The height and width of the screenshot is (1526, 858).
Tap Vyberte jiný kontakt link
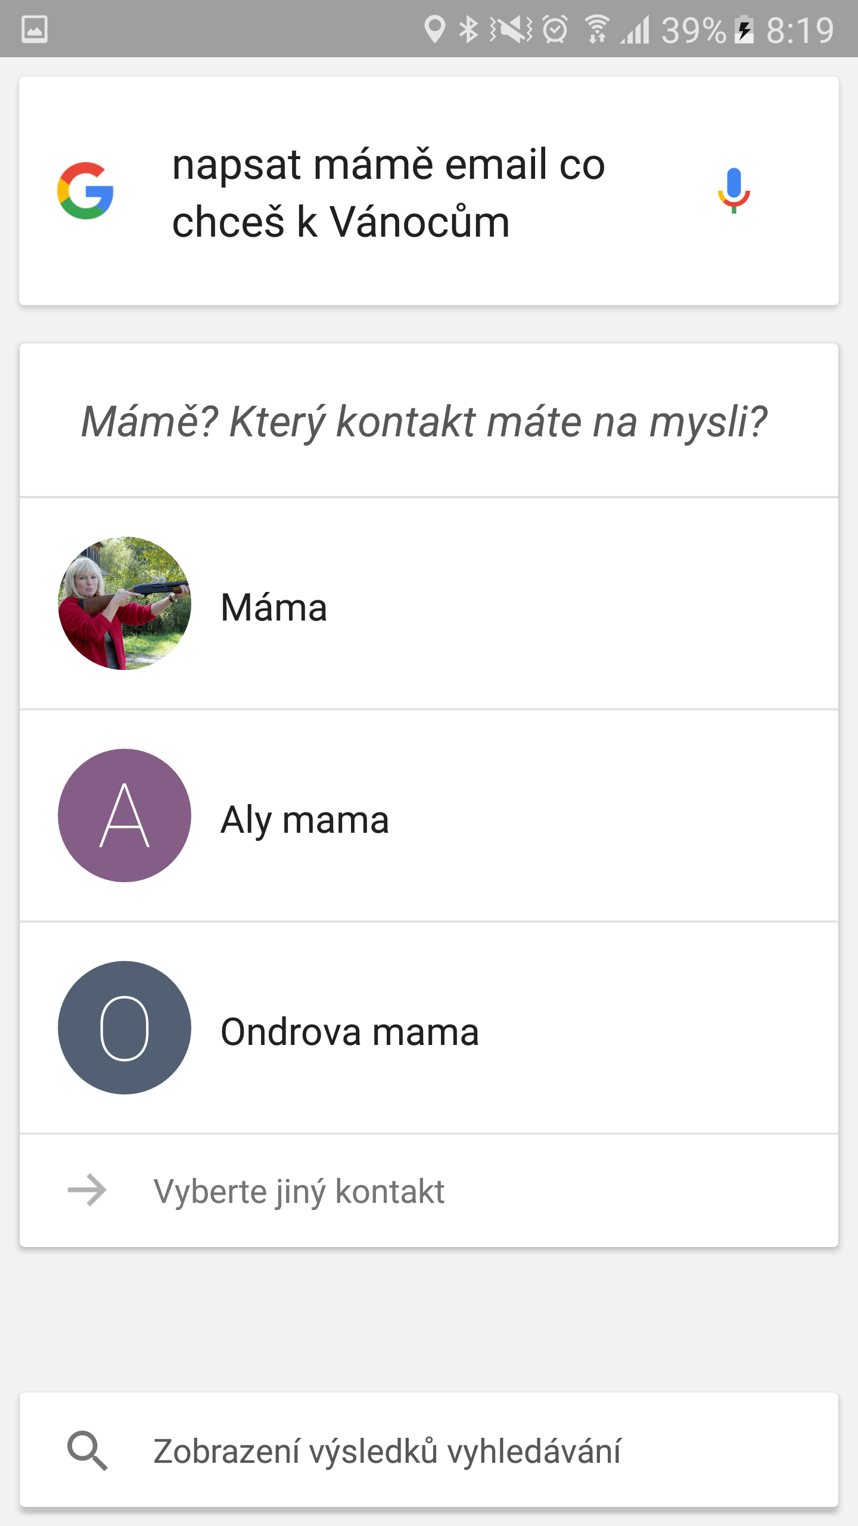[x=299, y=1192]
